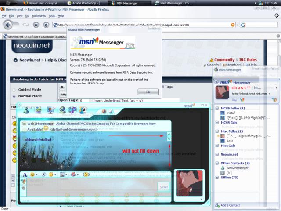Click the wink icon in chat toolbar
Viewport: 281px width, 211px height.
(x=51, y=175)
